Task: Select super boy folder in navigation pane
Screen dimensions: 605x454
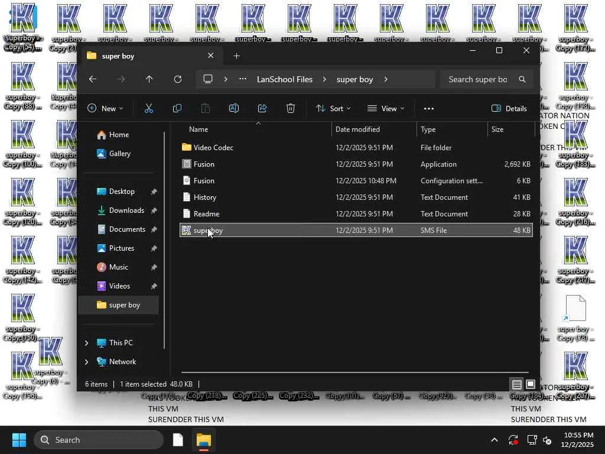Action: tap(119, 305)
